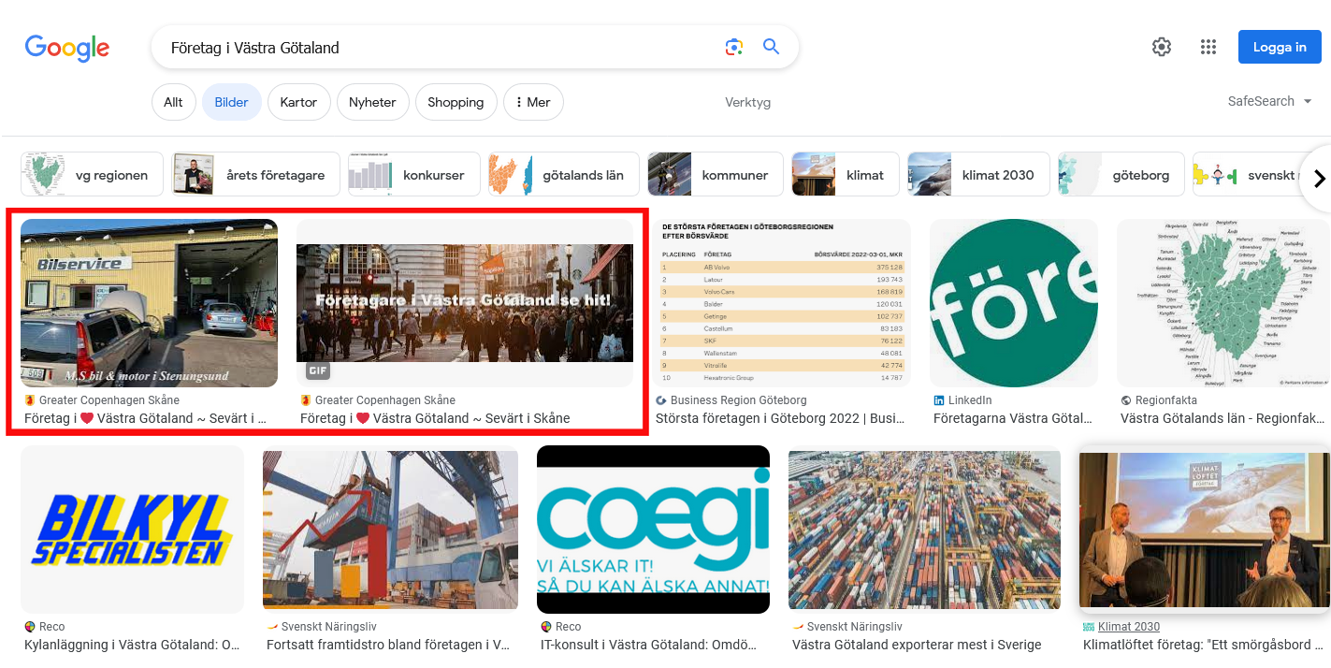Open the Bilservice garage image thumbnail
This screenshot has width=1331, height=668.
(150, 303)
